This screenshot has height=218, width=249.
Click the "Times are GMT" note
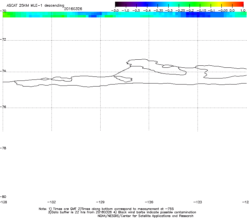(x=65, y=209)
